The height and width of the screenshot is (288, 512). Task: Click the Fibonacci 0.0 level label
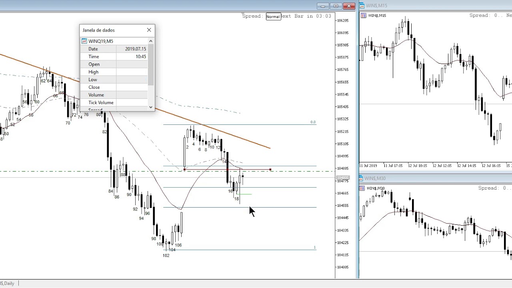(x=313, y=122)
